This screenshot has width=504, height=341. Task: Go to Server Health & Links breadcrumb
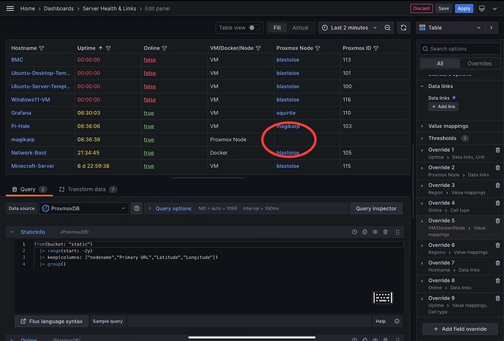[x=110, y=8]
